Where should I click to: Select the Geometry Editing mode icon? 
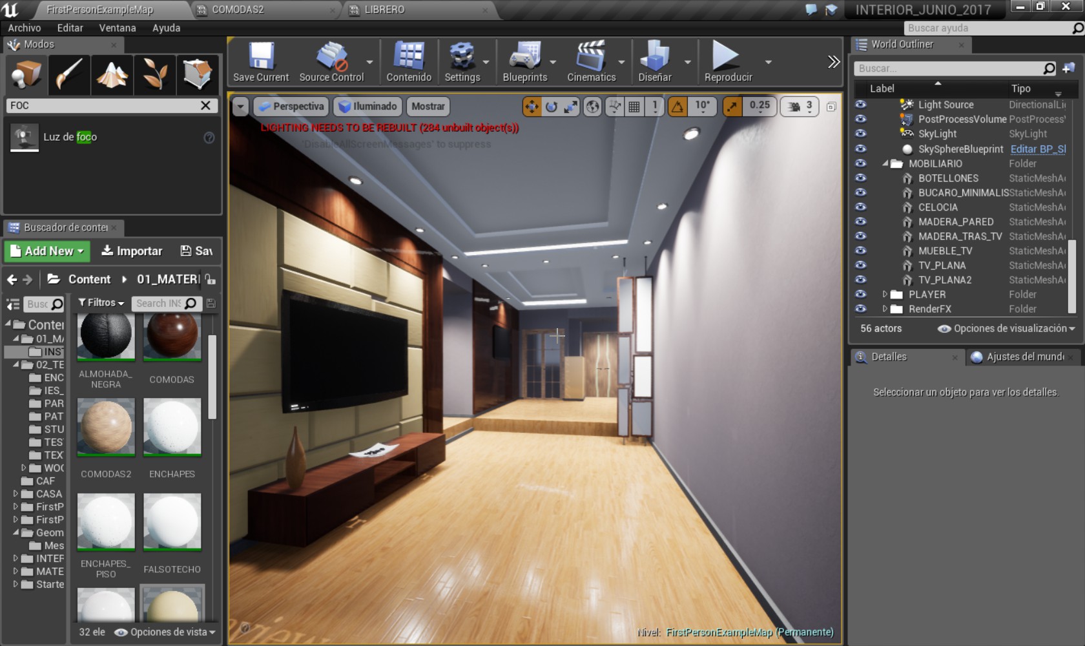click(x=197, y=74)
